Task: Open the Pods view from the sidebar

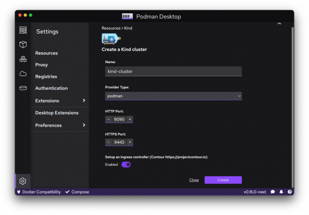Action: tap(23, 59)
